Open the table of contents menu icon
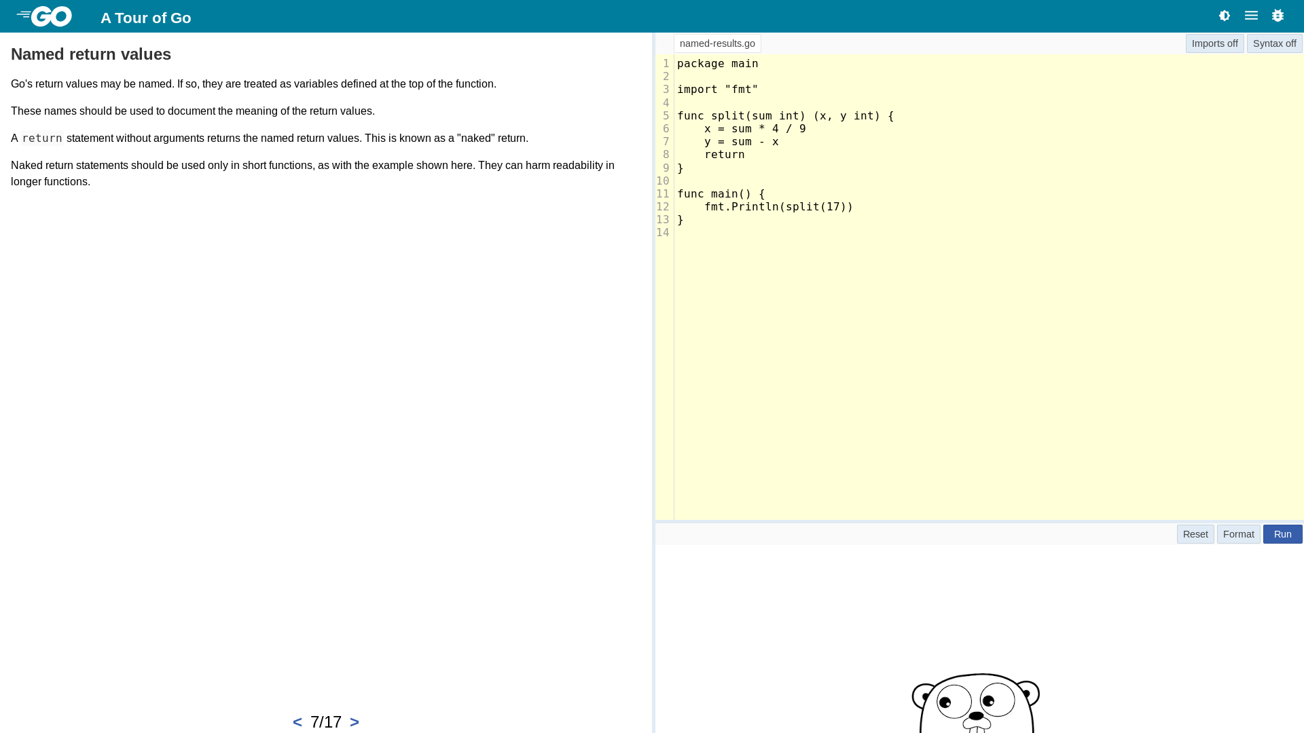Image resolution: width=1304 pixels, height=733 pixels. pos(1251,16)
